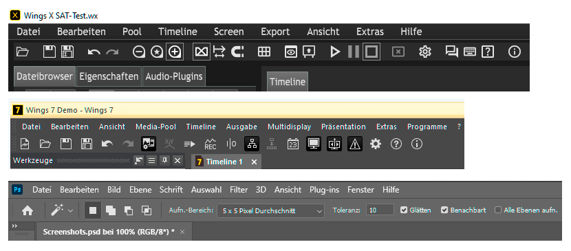Start playback in Wings X
571x251 pixels.
click(x=335, y=52)
